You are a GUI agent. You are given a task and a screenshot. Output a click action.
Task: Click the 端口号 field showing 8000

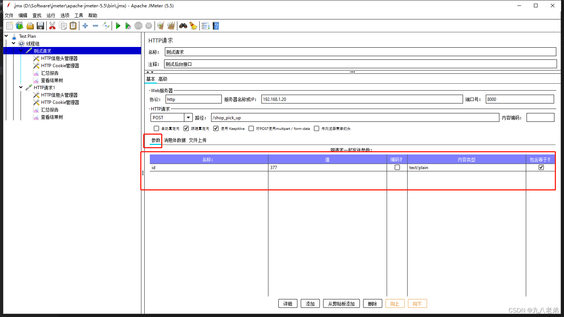(x=520, y=99)
